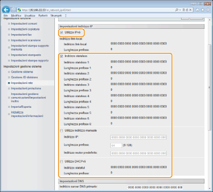Open the Modifica menu
The width and height of the screenshot is (213, 192).
point(16,15)
